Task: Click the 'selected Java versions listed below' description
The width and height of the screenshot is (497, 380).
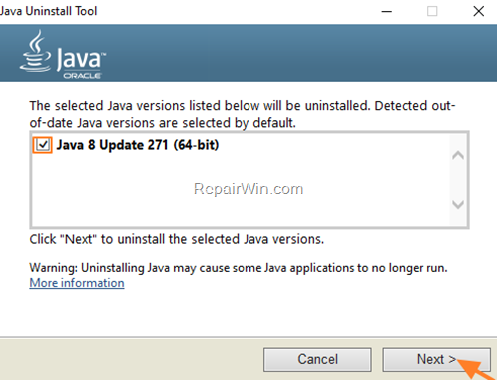Action: 243,114
